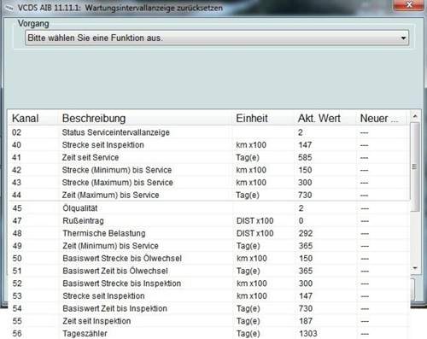
Task: Click current value 585 for channel 41
Action: (x=305, y=157)
